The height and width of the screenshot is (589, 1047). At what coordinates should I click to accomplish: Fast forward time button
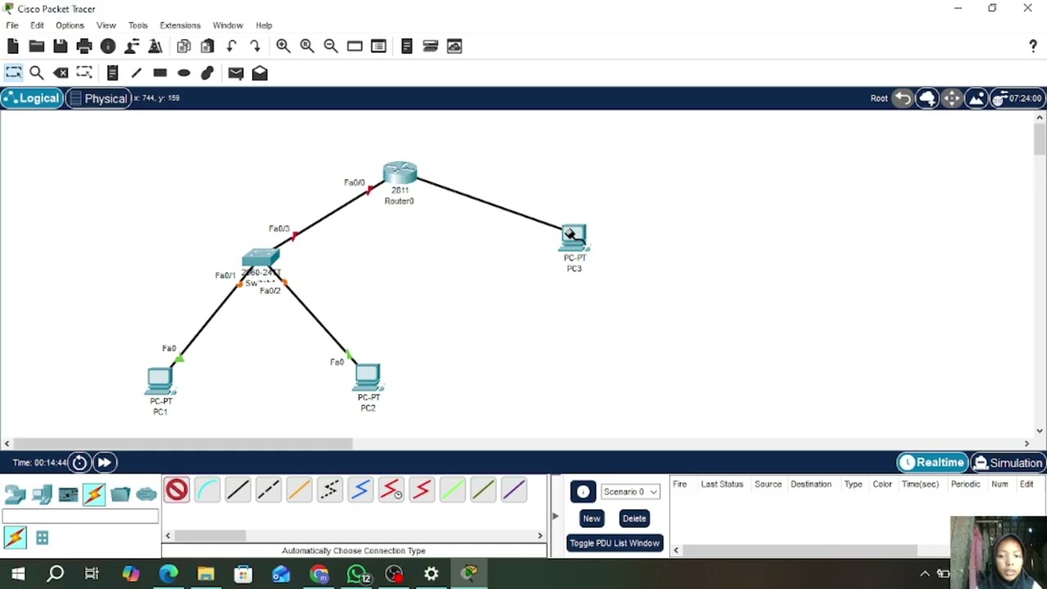tap(105, 463)
